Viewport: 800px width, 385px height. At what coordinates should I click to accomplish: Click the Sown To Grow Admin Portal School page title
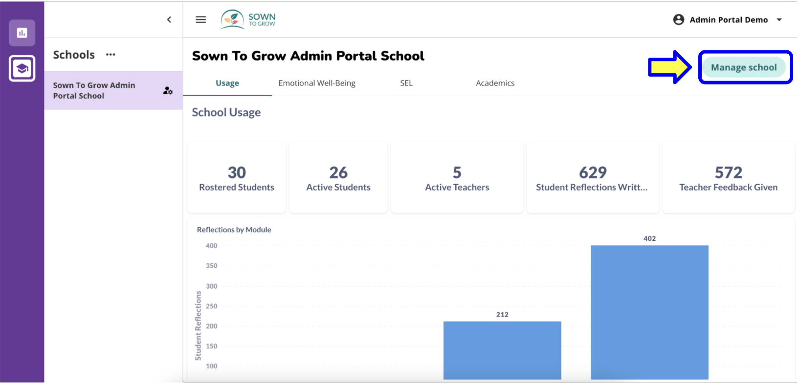click(308, 56)
